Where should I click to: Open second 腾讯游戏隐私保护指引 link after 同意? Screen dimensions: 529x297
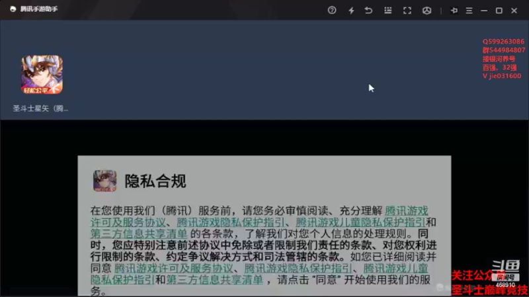(298, 269)
